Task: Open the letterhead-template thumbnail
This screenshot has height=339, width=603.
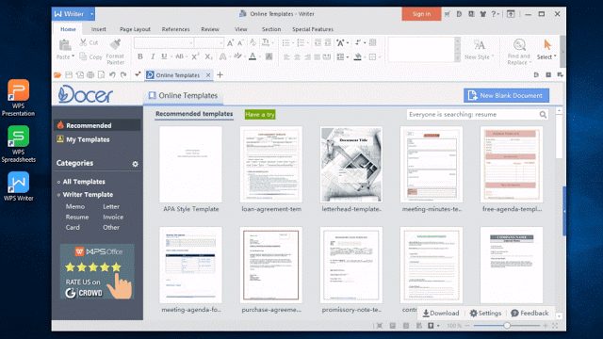Action: (x=351, y=165)
